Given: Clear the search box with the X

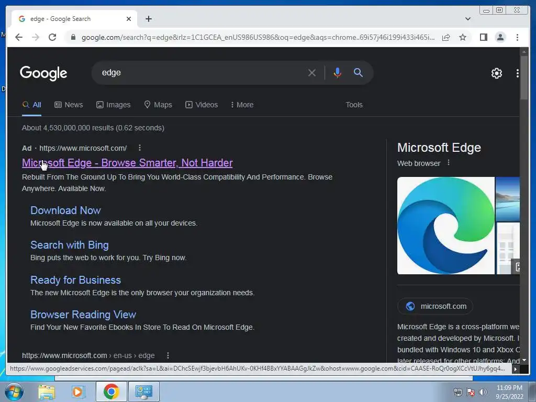Looking at the screenshot, I should (x=311, y=73).
